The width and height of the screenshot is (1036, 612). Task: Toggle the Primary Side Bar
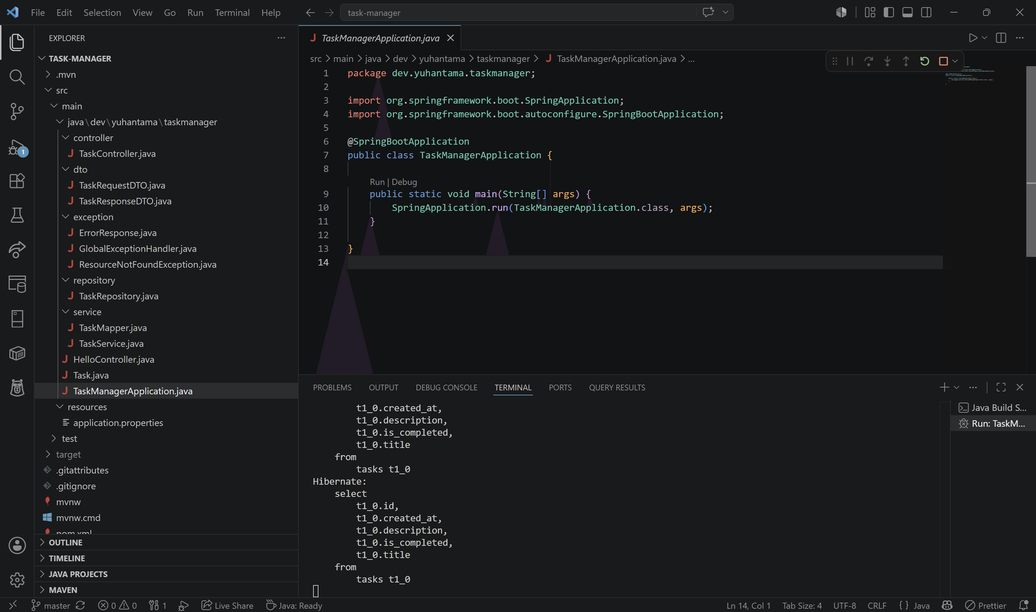(889, 13)
